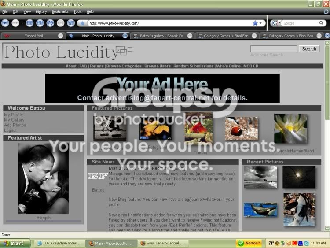Open the Bookmarks menu
330x248 pixels.
click(60, 12)
